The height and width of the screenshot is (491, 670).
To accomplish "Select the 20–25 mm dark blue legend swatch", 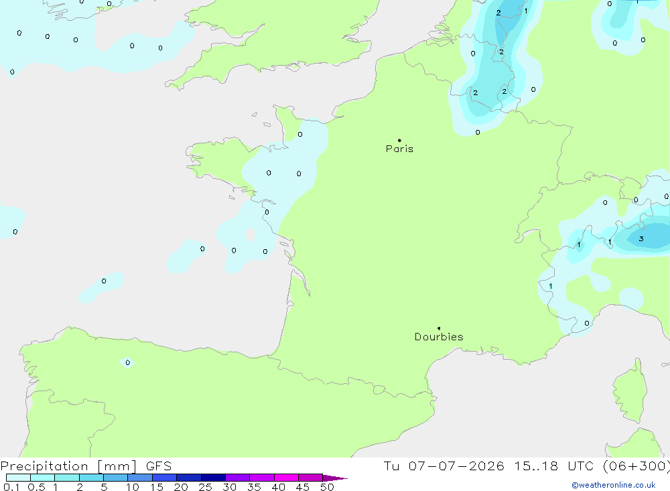I will (x=188, y=478).
